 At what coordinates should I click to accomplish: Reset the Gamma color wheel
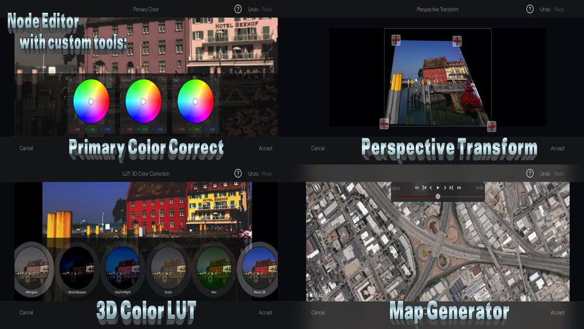(x=164, y=80)
